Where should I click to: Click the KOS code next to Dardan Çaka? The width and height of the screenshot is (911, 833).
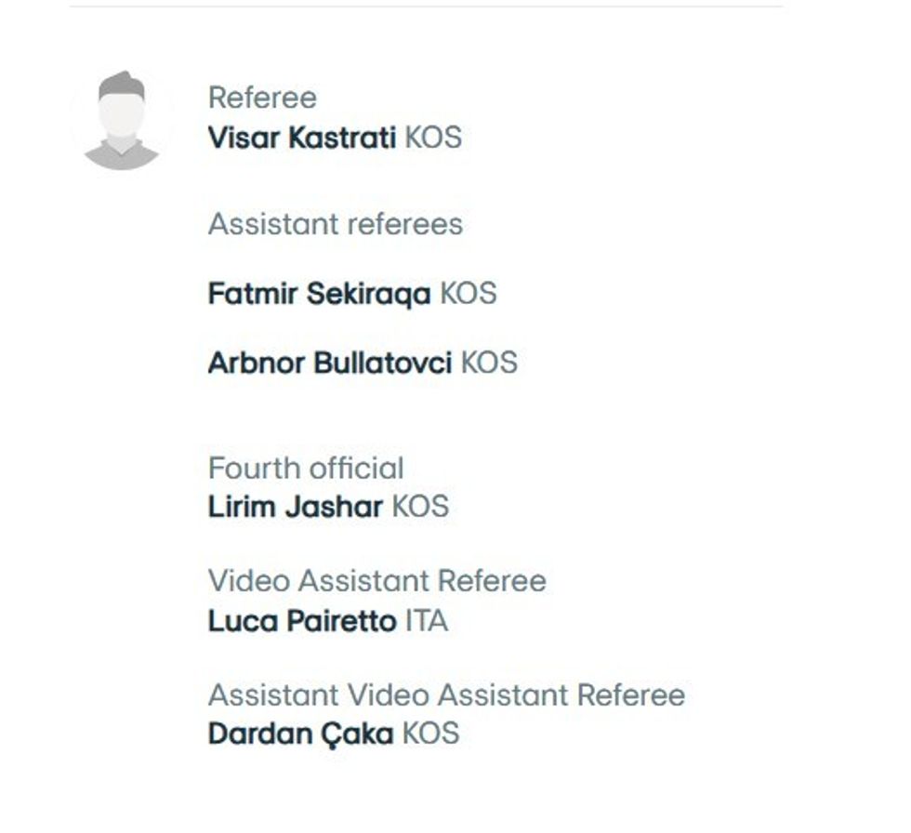click(x=430, y=734)
